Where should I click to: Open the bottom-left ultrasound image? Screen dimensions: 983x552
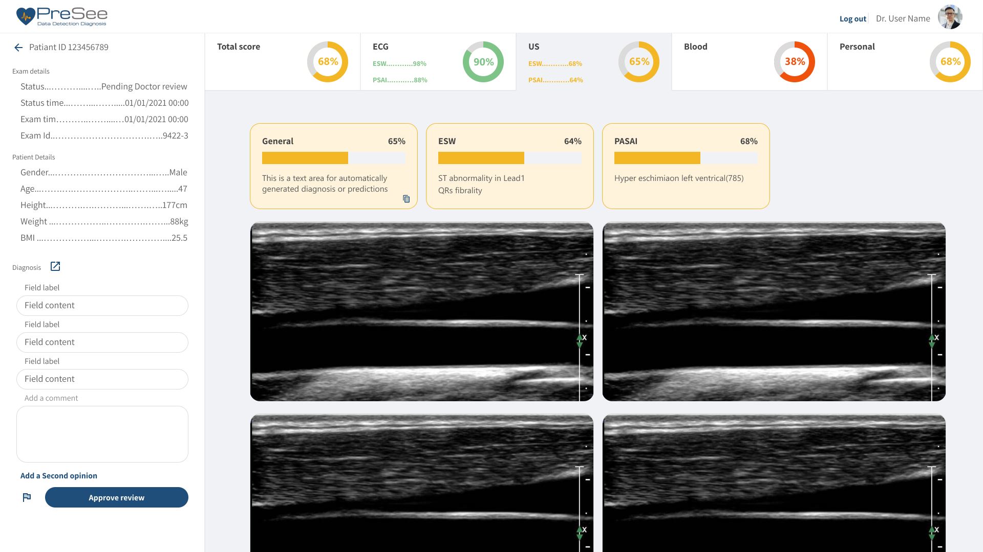pyautogui.click(x=422, y=483)
